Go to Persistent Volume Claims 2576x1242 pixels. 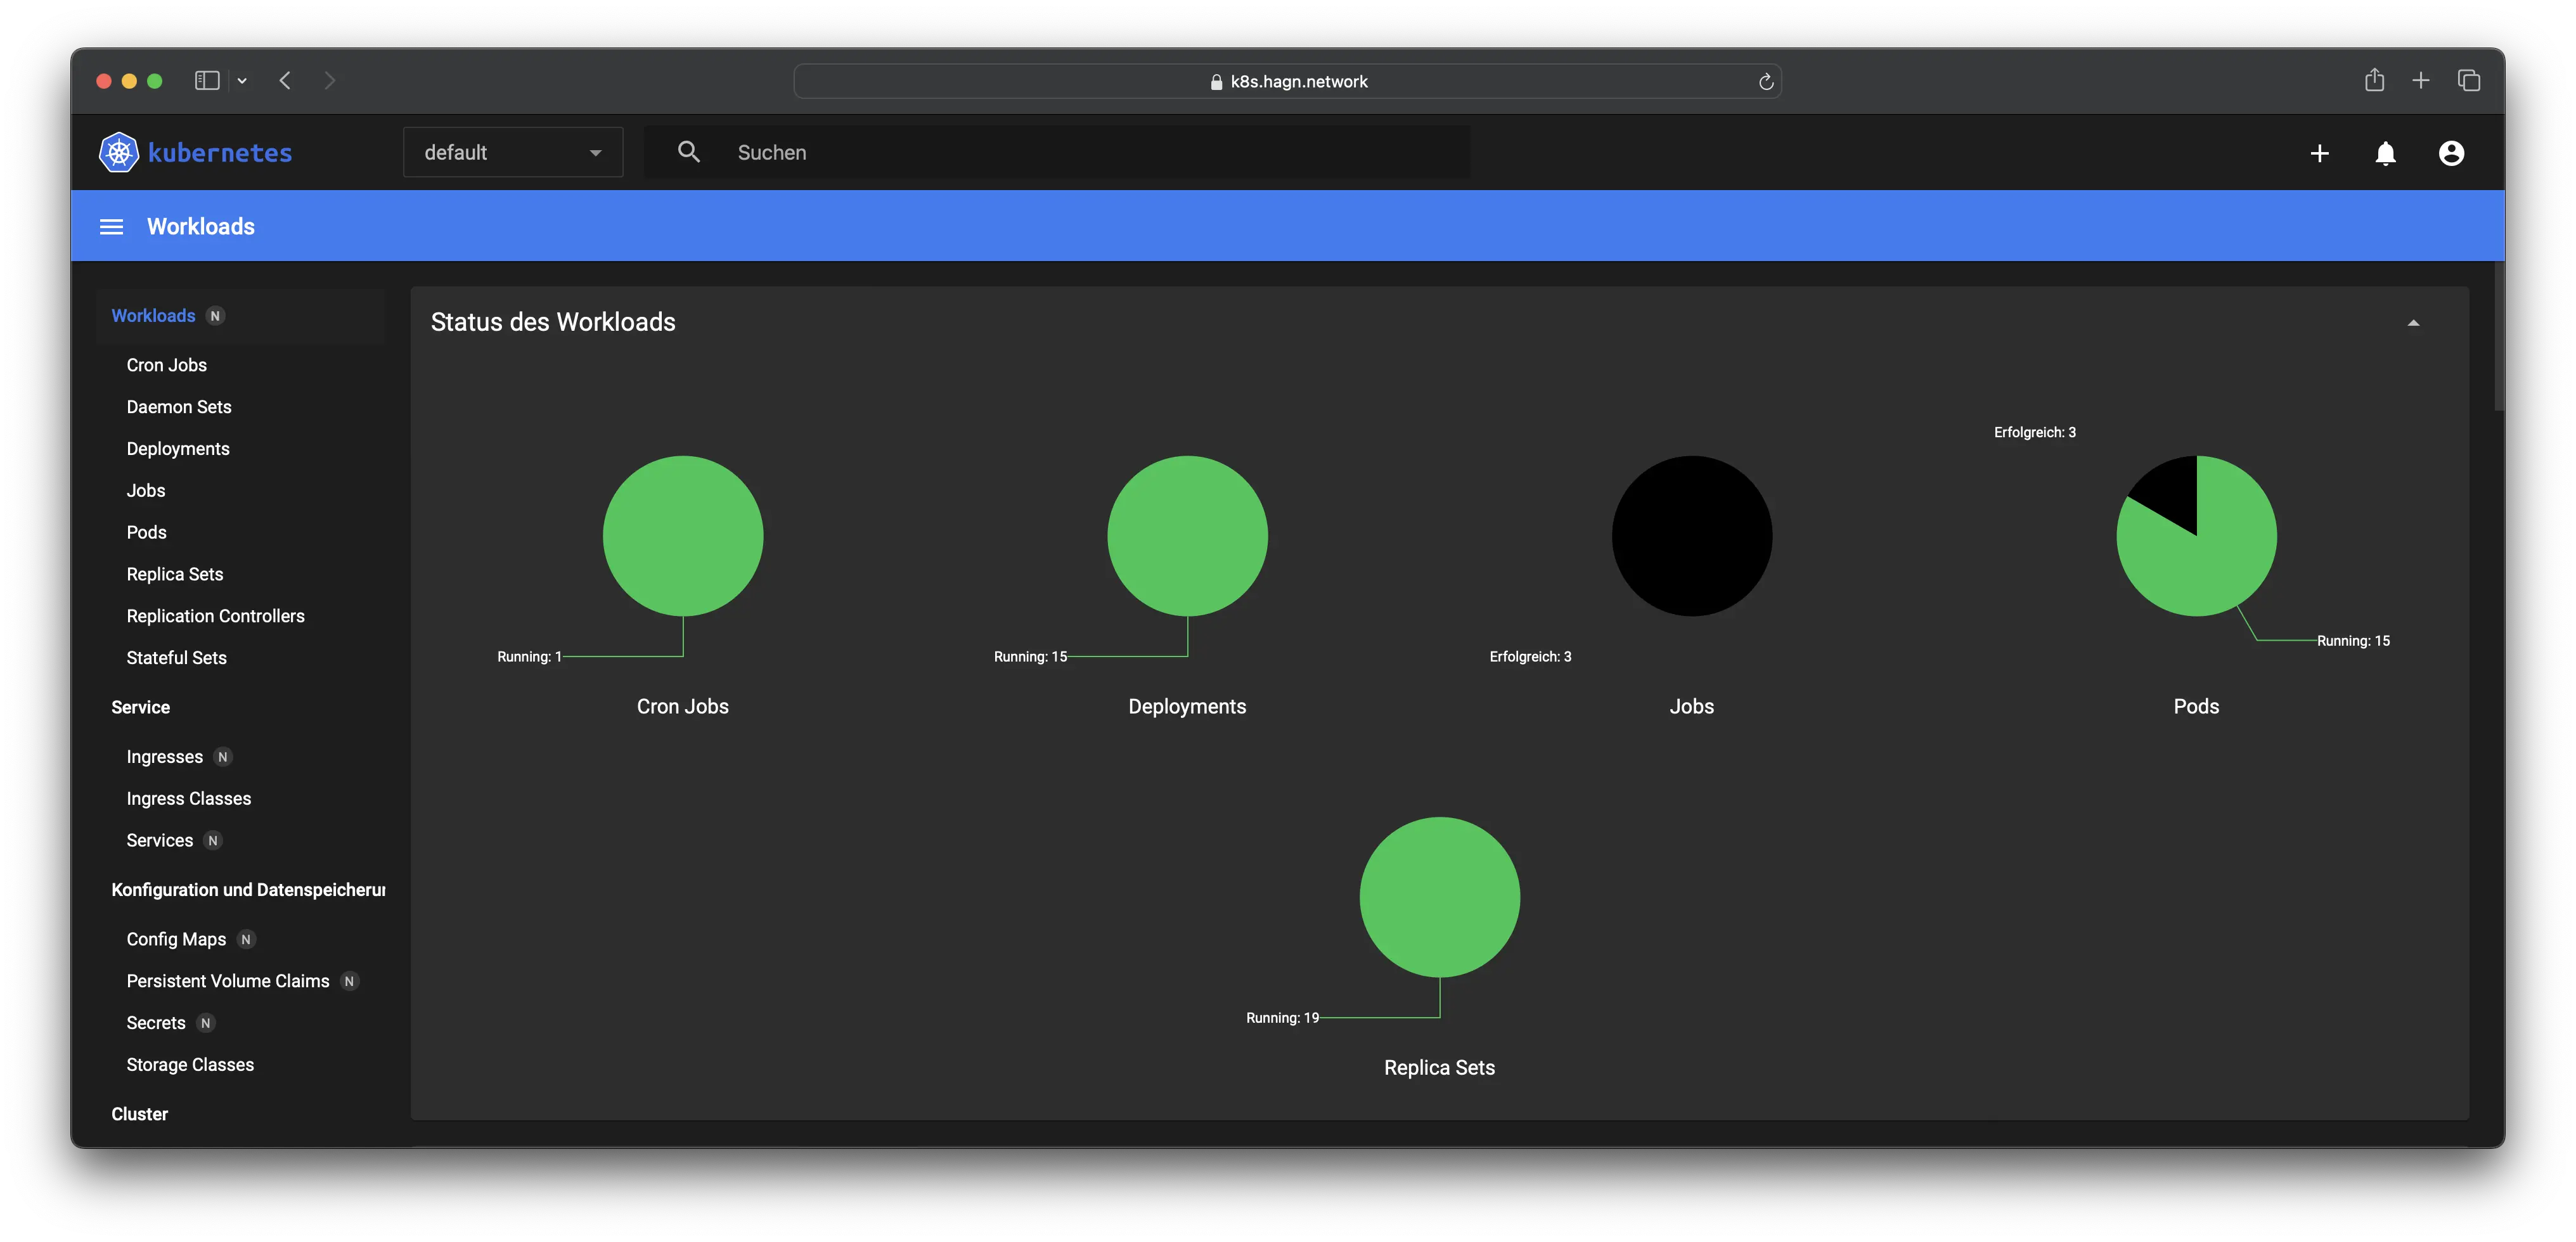tap(227, 981)
